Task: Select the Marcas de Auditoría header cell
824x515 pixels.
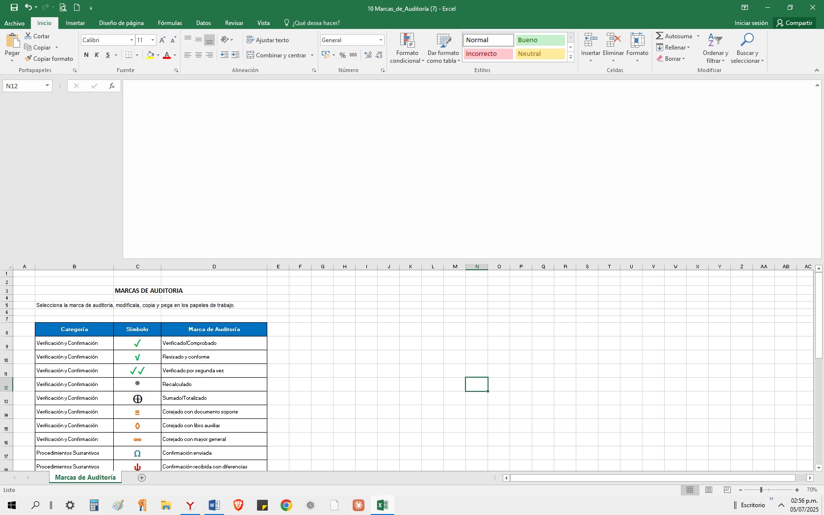Action: 214,329
